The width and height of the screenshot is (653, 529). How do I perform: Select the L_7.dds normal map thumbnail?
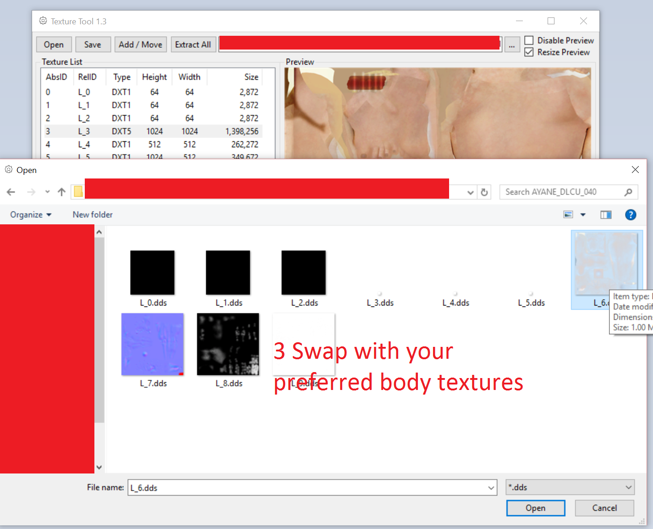coord(153,345)
